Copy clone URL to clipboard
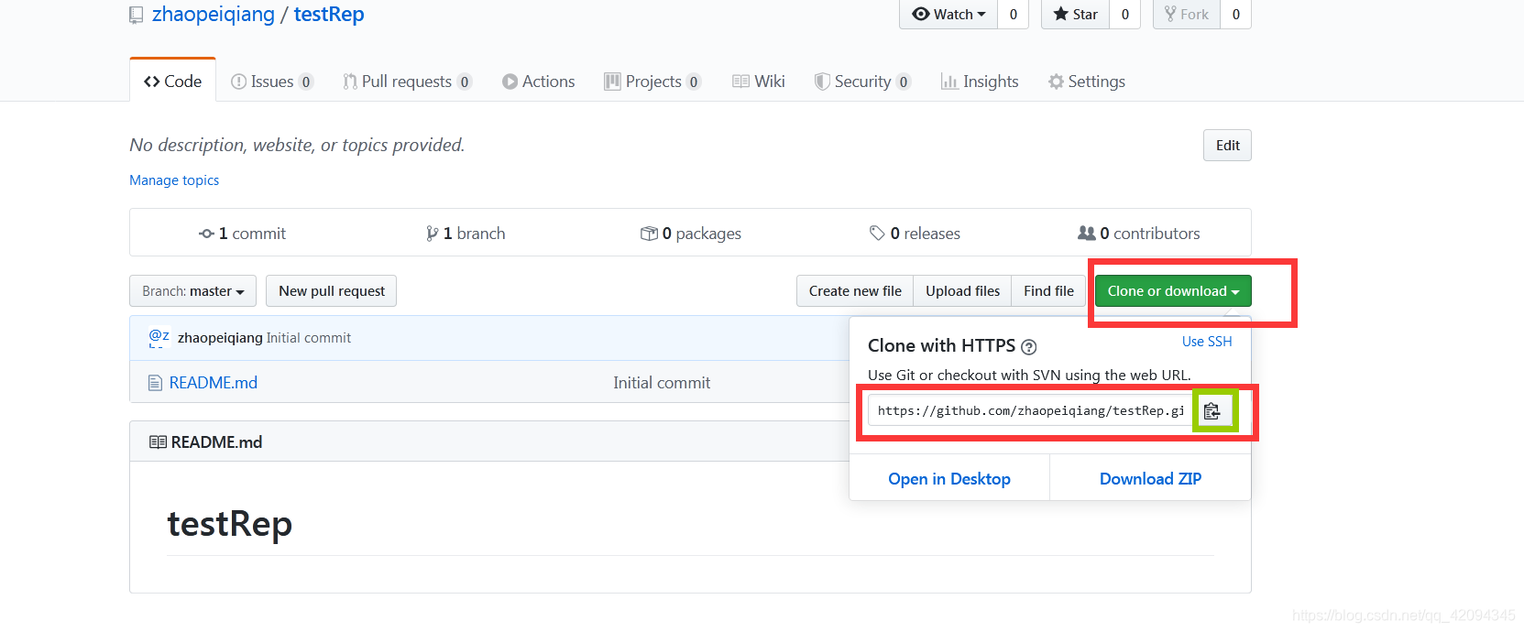The height and width of the screenshot is (632, 1524). click(1212, 411)
